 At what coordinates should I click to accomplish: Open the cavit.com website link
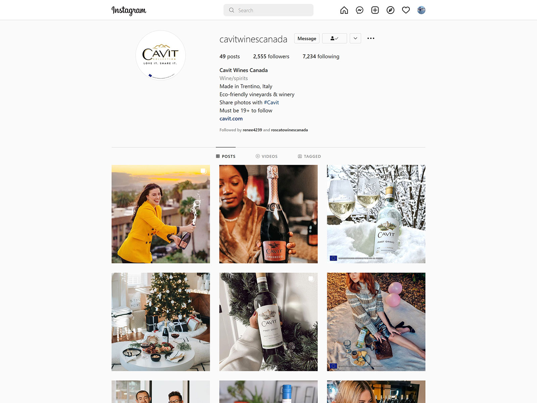(231, 119)
